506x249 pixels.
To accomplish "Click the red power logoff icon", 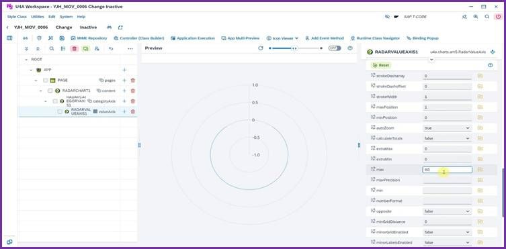I will tap(498, 17).
